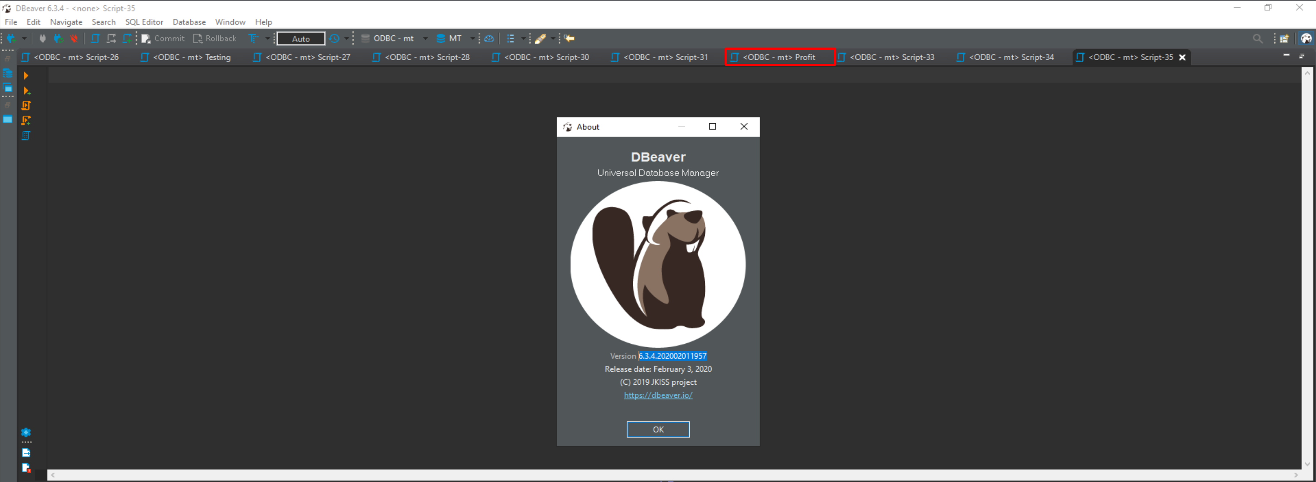Execute statement in new tab icon
The height and width of the screenshot is (482, 1316).
pos(27,91)
